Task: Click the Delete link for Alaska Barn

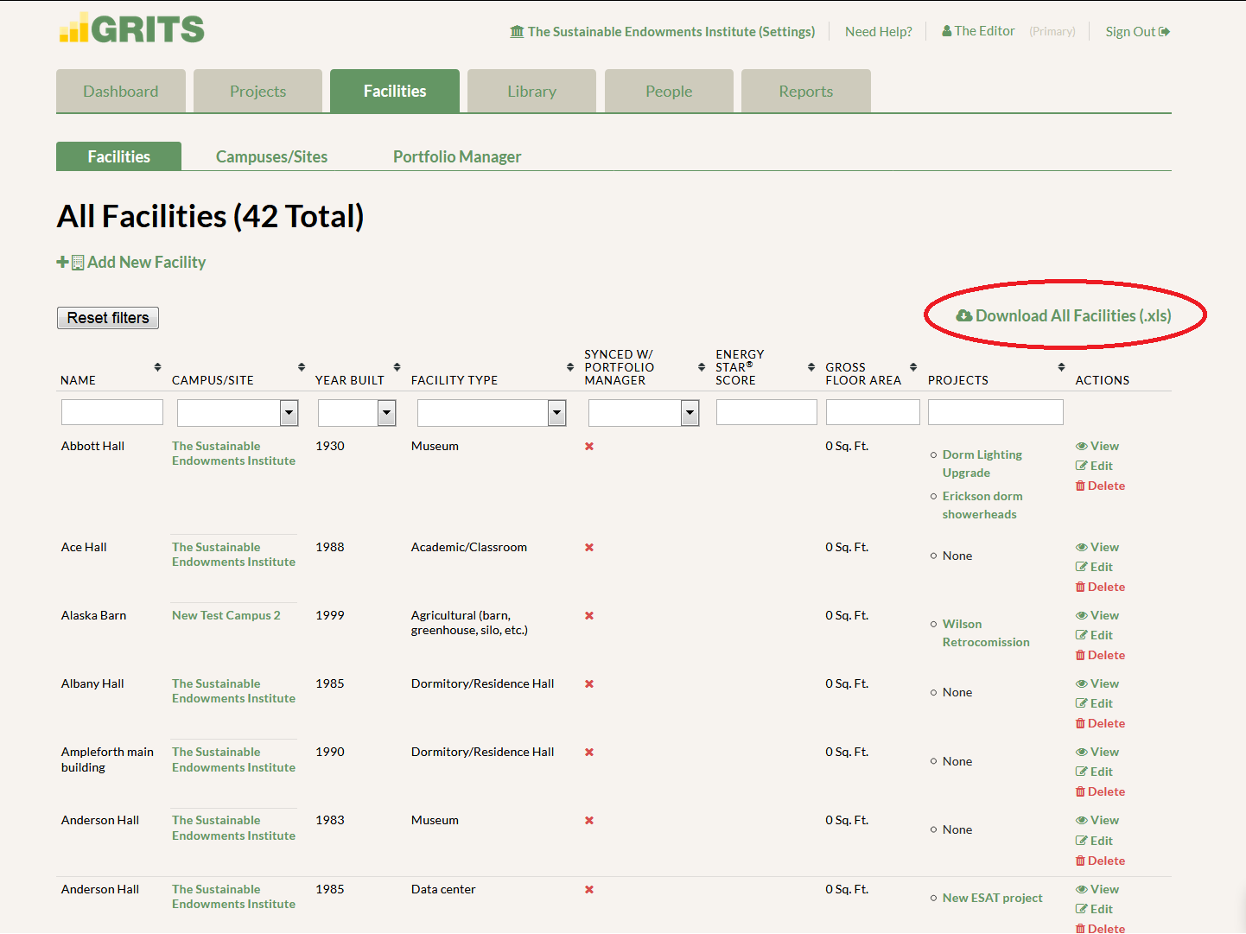Action: point(1100,655)
